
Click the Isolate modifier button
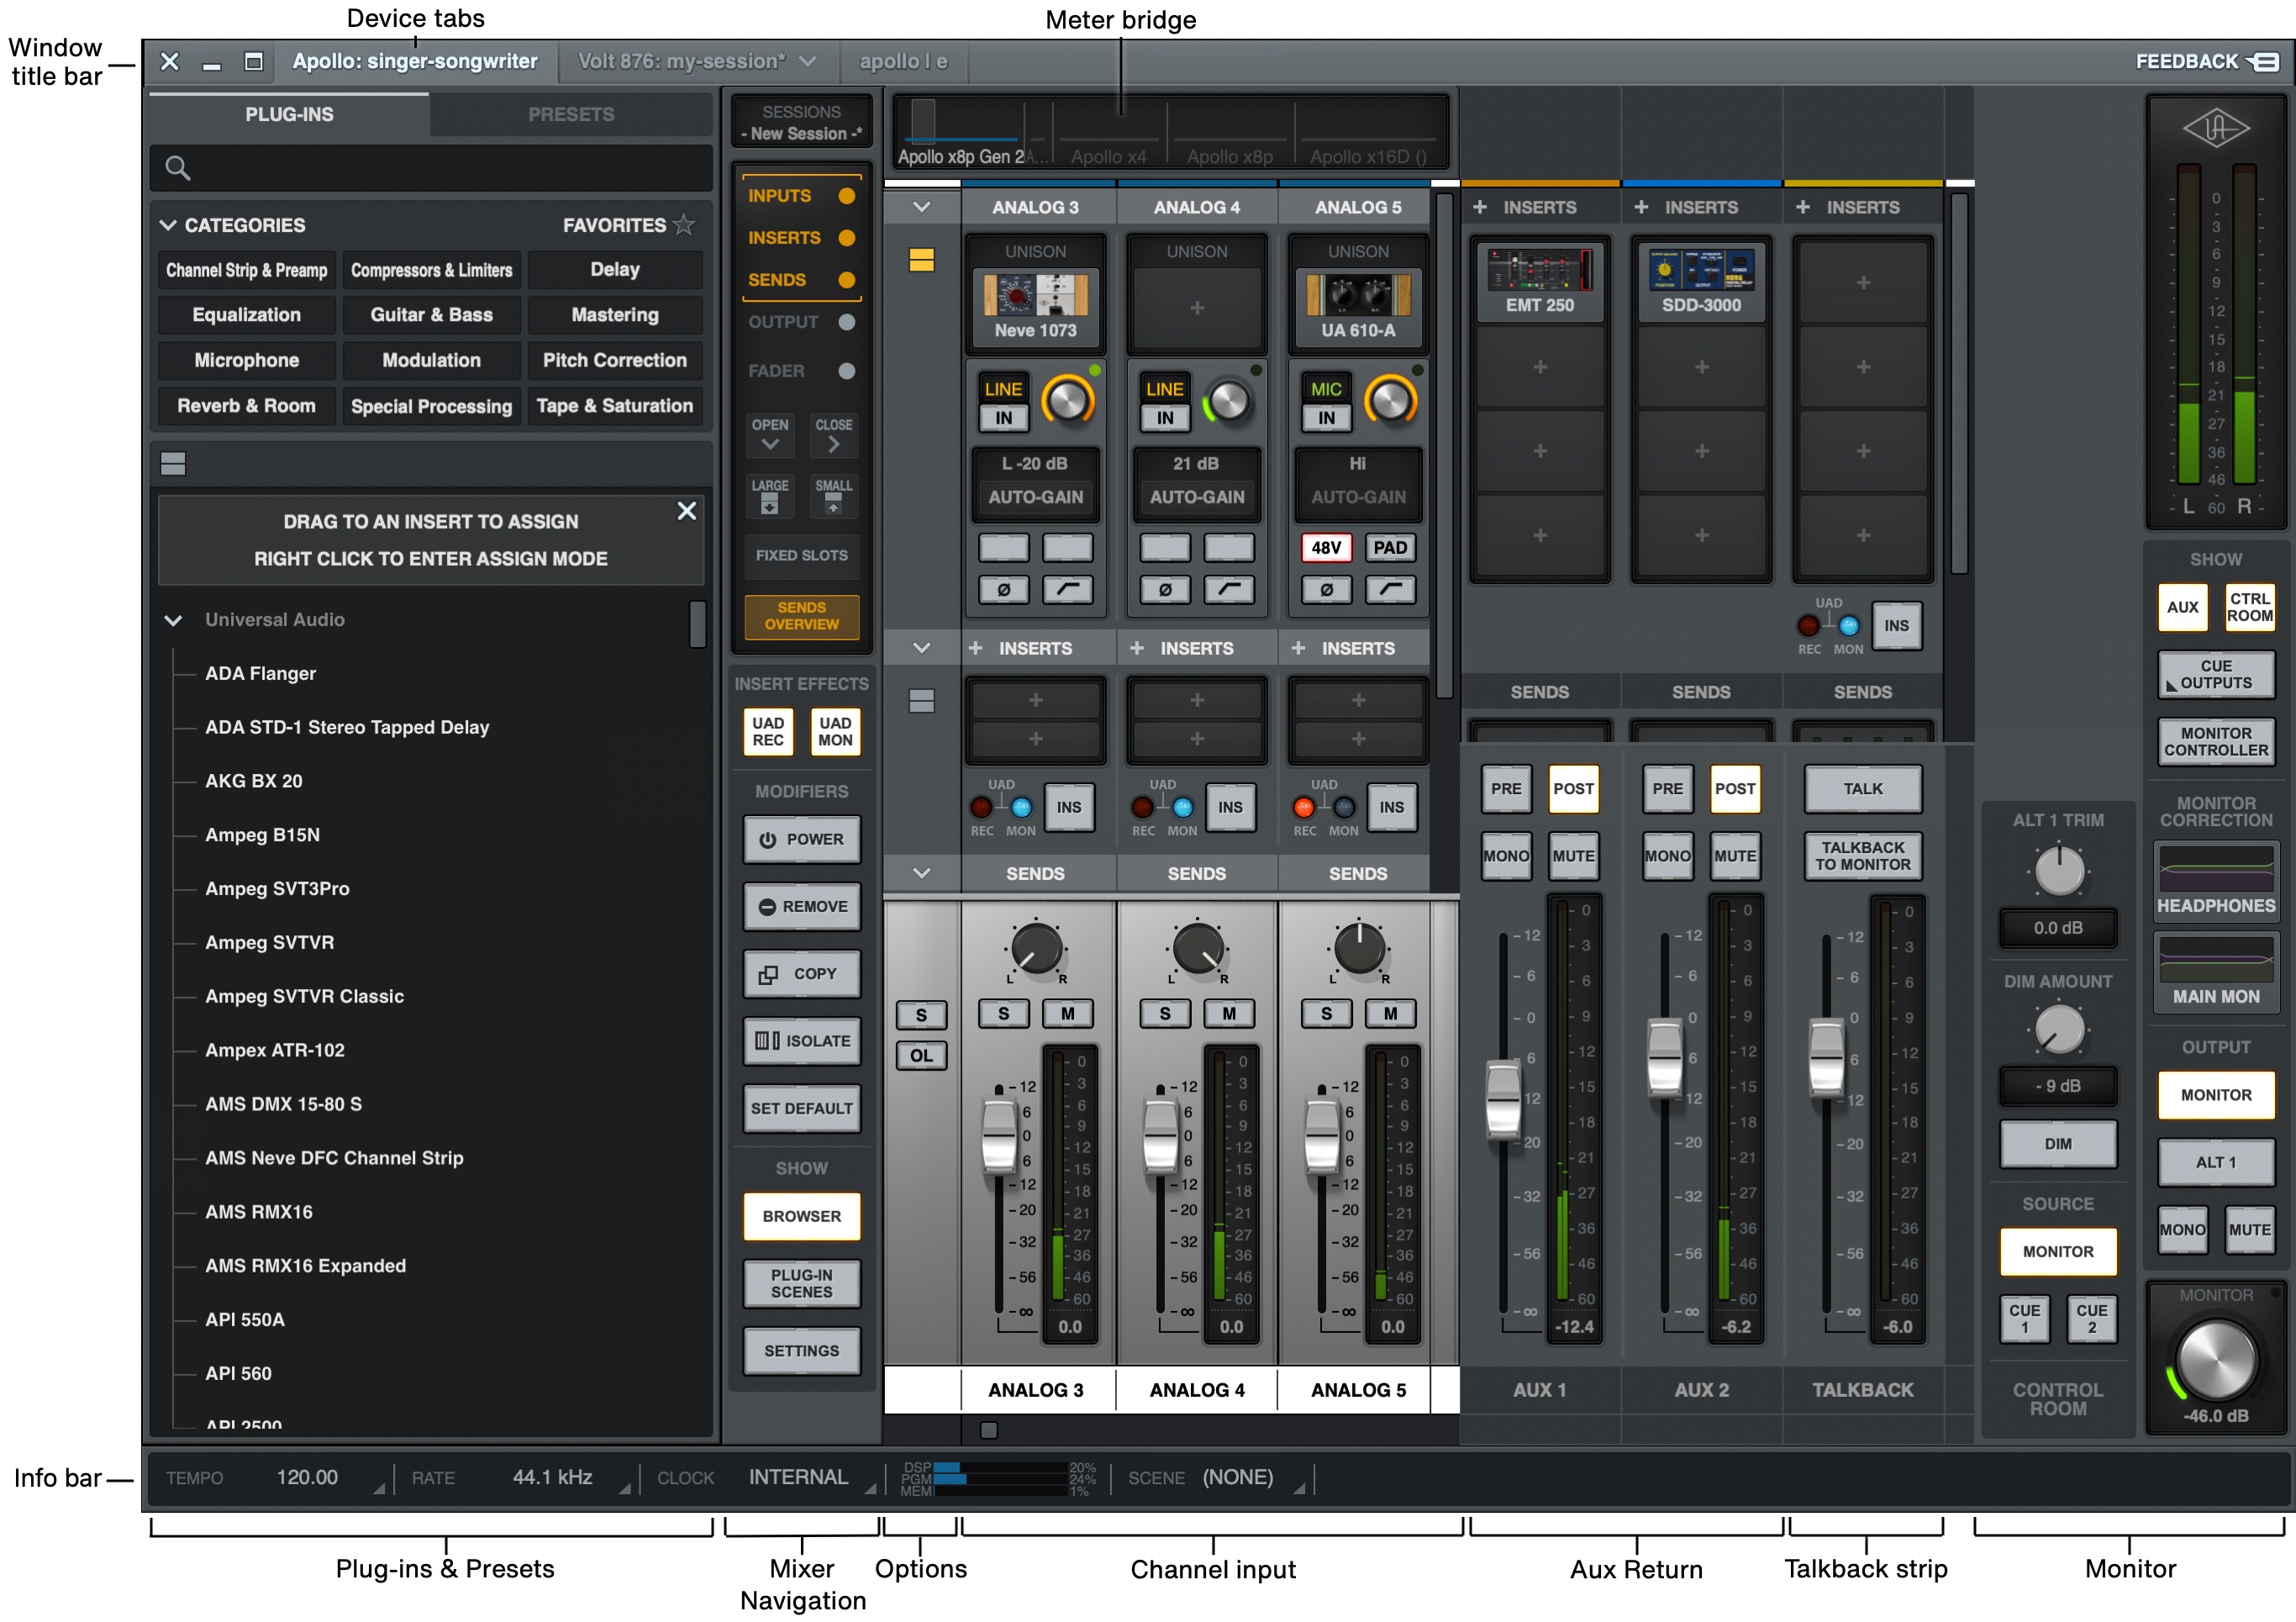pyautogui.click(x=802, y=1040)
